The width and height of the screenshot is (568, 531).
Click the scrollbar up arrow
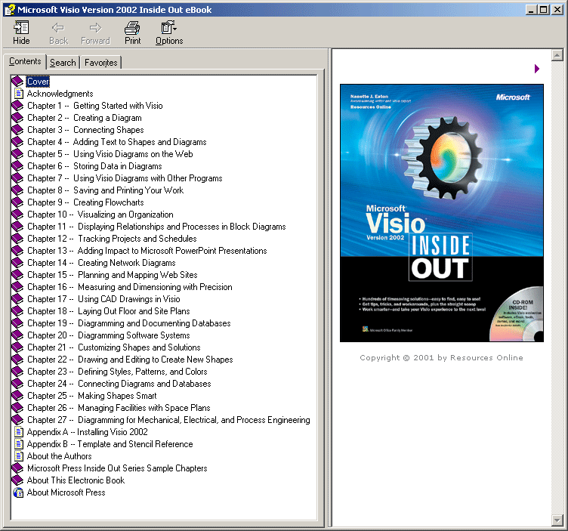[x=557, y=55]
